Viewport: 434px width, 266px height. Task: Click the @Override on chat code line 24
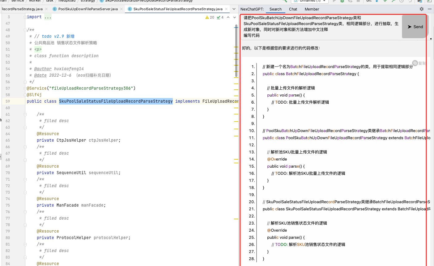(x=277, y=230)
